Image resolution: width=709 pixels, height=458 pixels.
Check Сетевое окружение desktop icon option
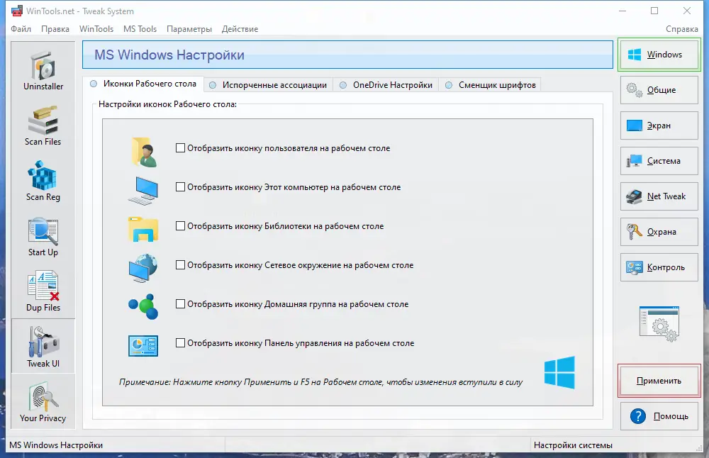click(x=180, y=265)
